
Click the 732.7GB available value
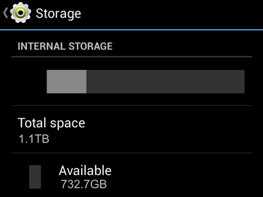tap(84, 184)
